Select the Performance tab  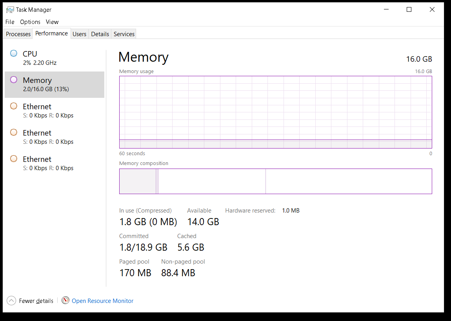click(x=51, y=33)
